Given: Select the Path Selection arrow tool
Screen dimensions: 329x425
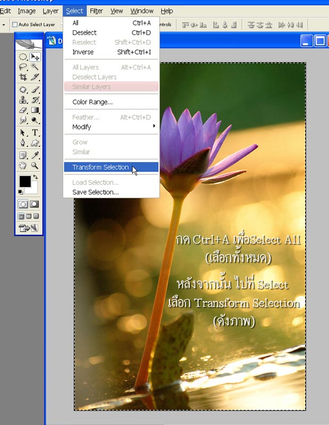Looking at the screenshot, I should 23,132.
